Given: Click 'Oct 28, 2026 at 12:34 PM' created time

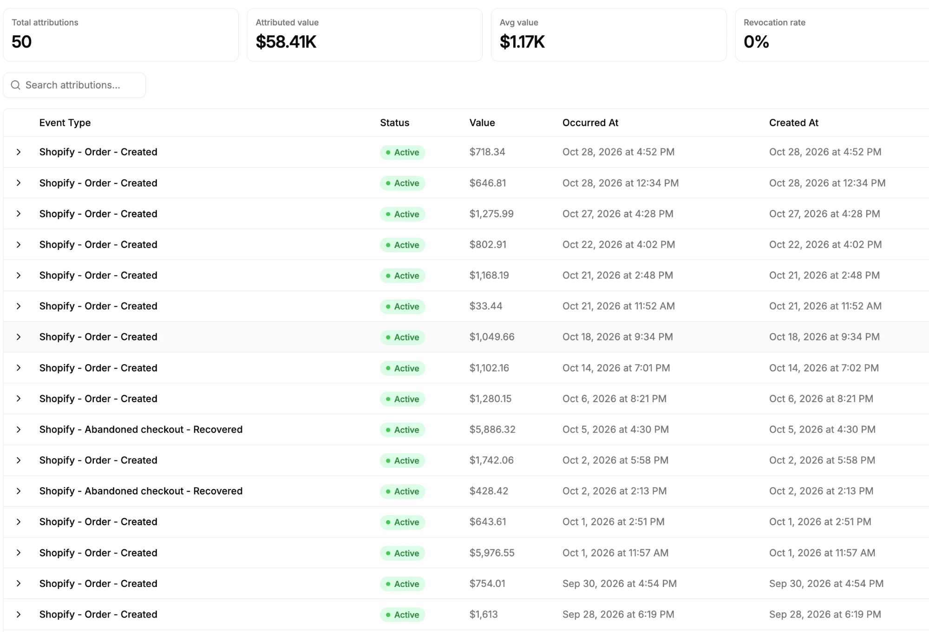Looking at the screenshot, I should coord(827,183).
